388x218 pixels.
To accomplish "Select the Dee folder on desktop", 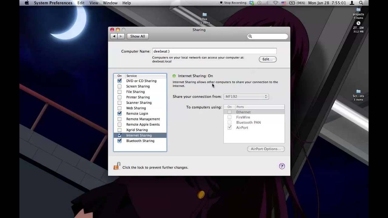I will pos(205,18).
